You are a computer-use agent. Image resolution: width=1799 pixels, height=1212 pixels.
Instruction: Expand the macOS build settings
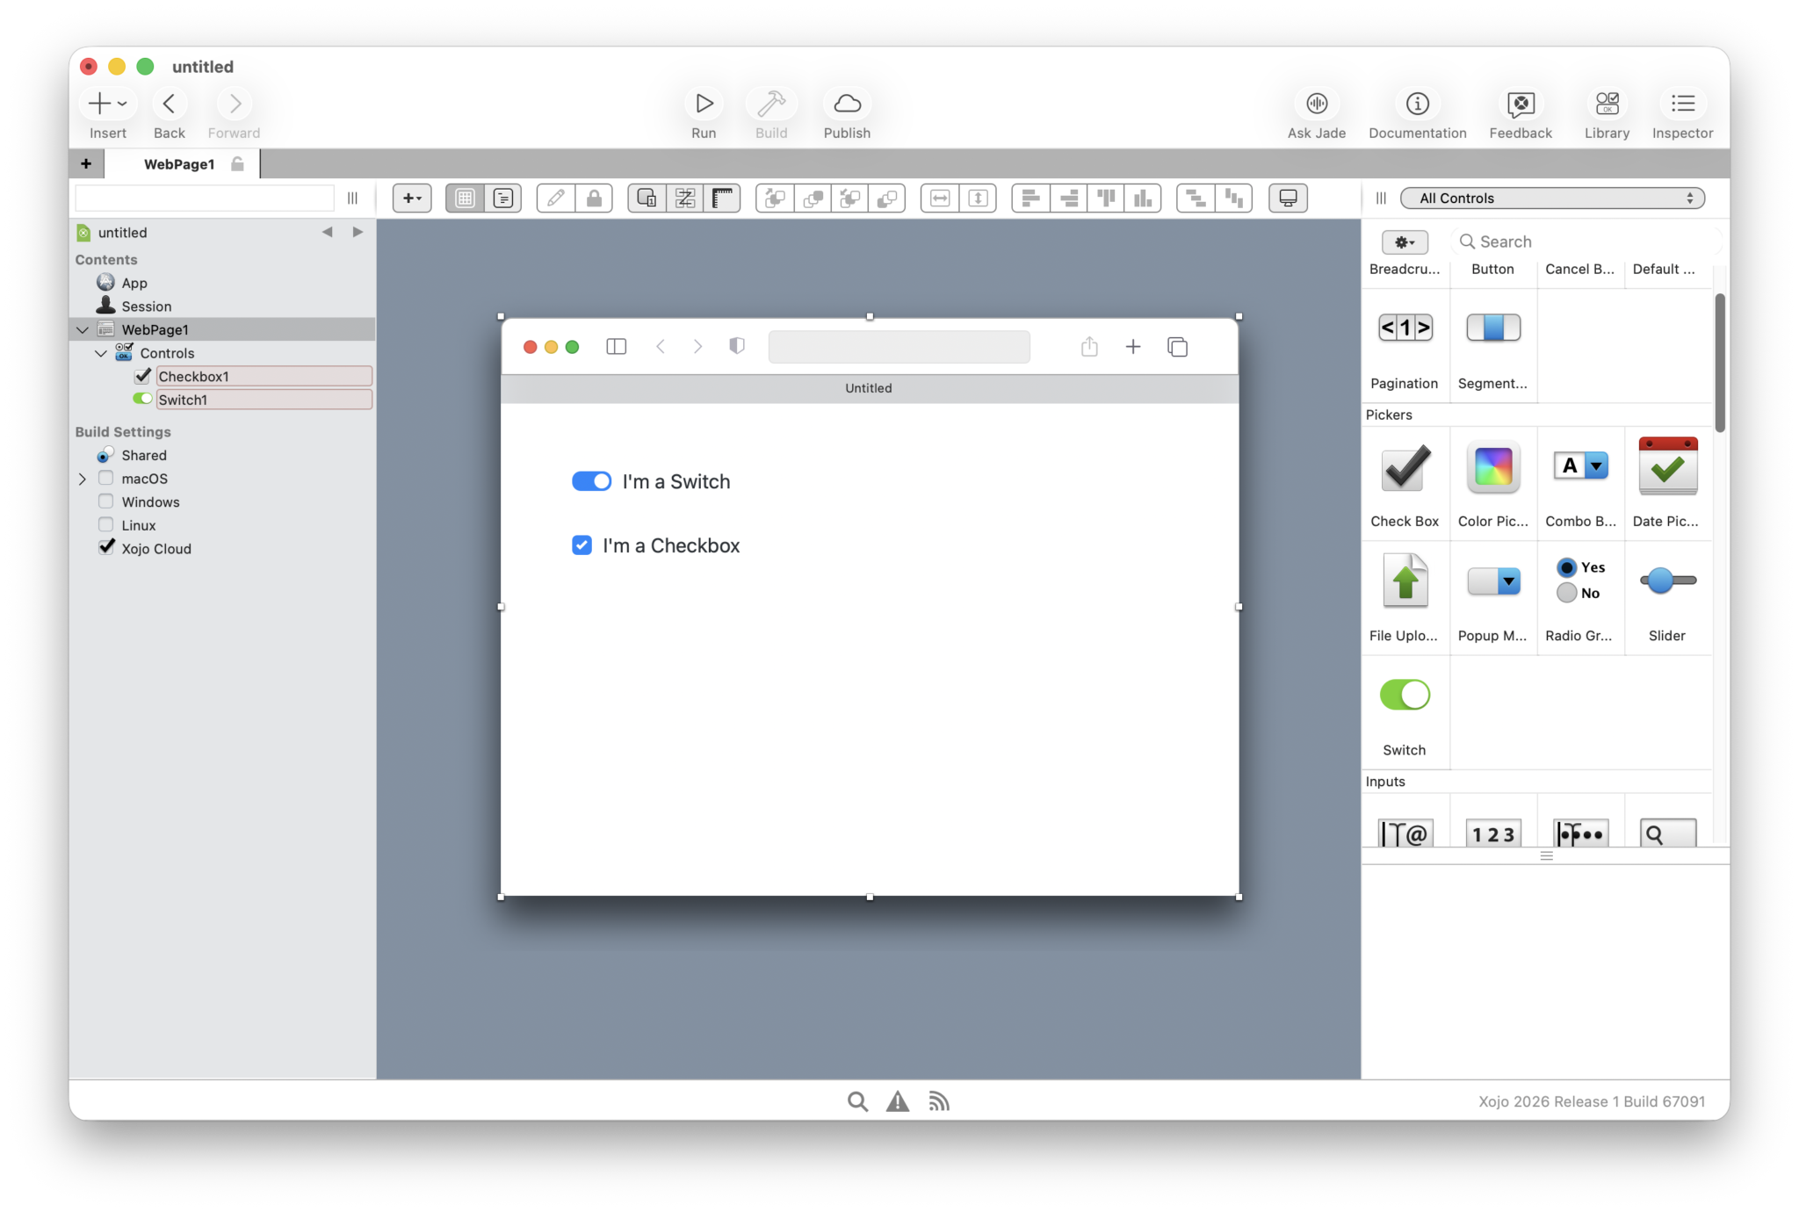pos(83,479)
